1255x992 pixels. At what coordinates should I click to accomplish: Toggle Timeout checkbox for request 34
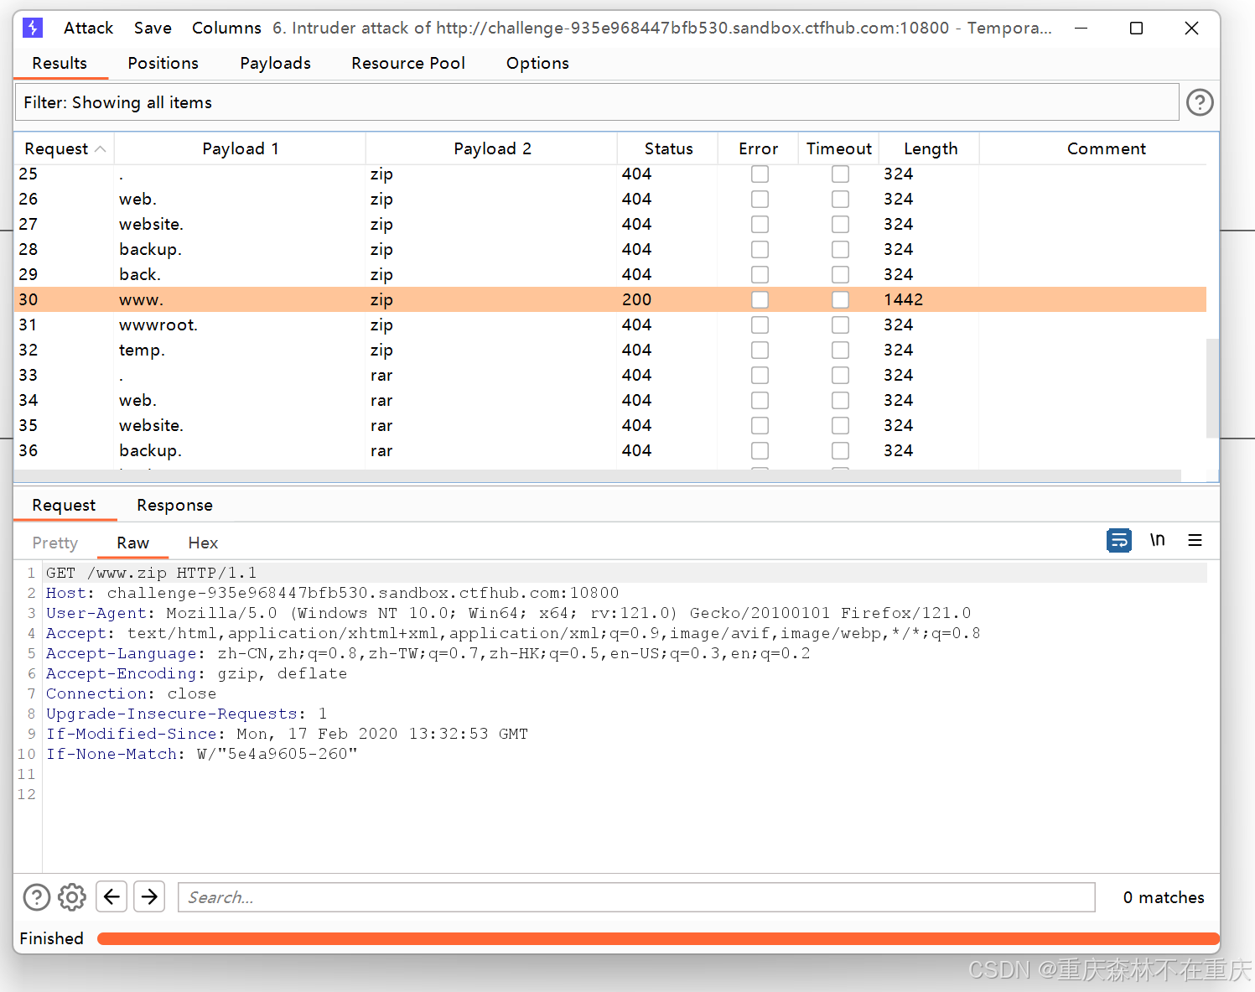pos(840,400)
